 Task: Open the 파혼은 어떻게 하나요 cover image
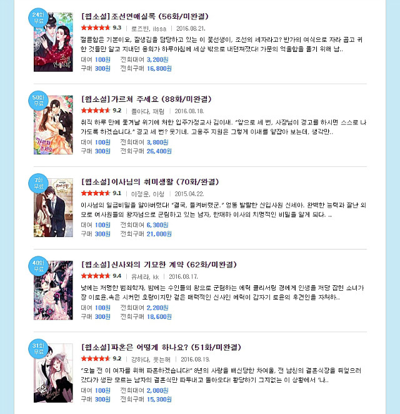pyautogui.click(x=53, y=373)
